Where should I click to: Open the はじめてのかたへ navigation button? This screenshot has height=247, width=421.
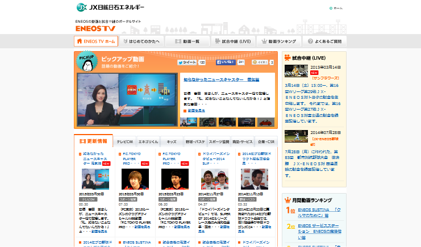pos(141,41)
